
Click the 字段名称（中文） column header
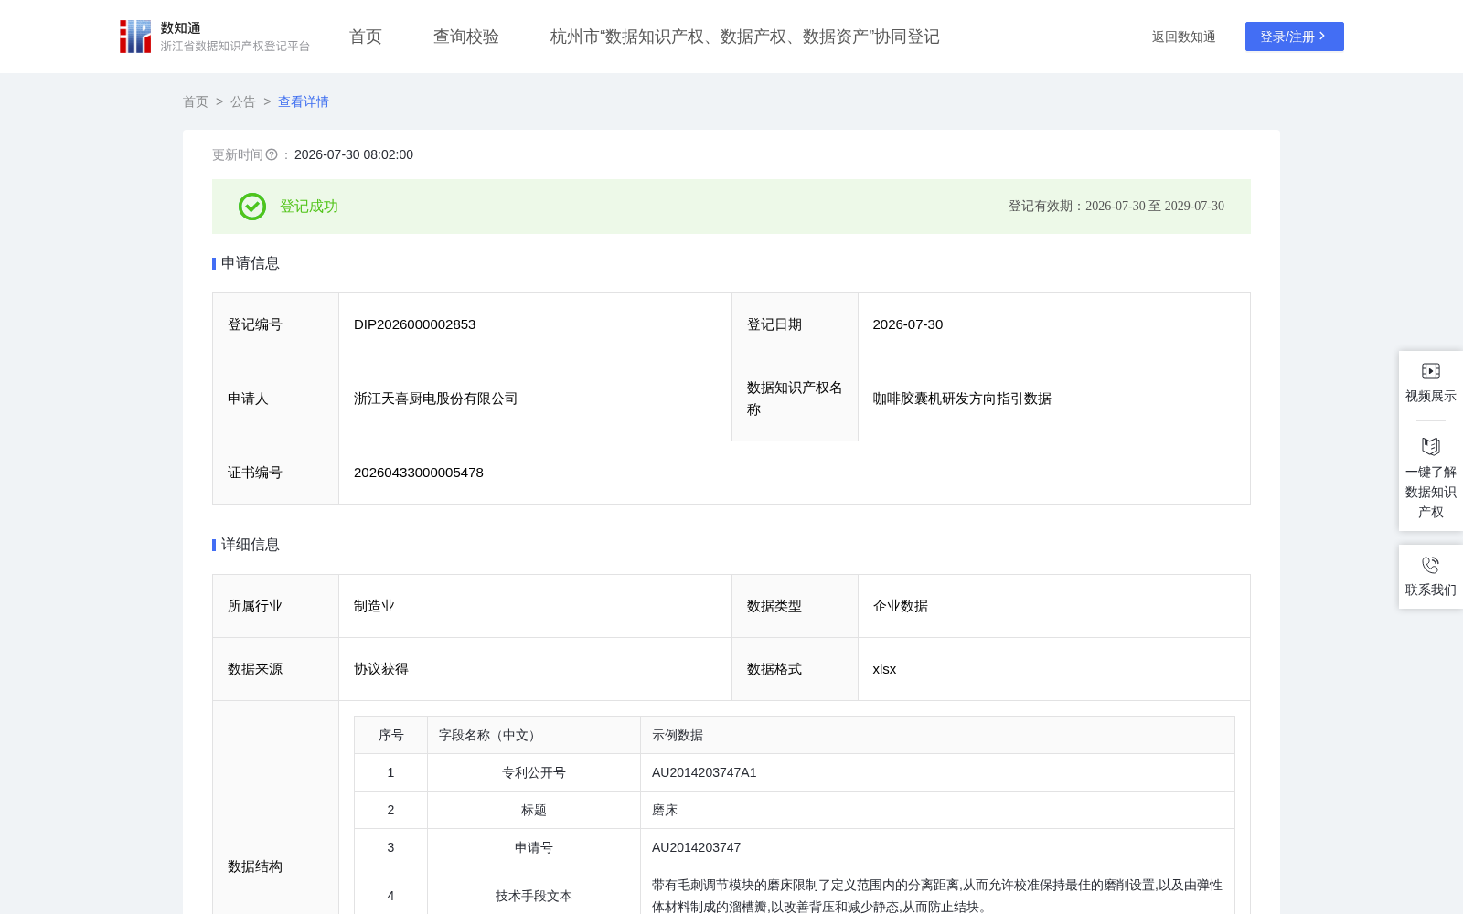[534, 735]
